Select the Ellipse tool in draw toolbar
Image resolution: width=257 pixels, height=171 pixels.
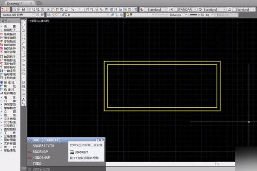click(24, 61)
